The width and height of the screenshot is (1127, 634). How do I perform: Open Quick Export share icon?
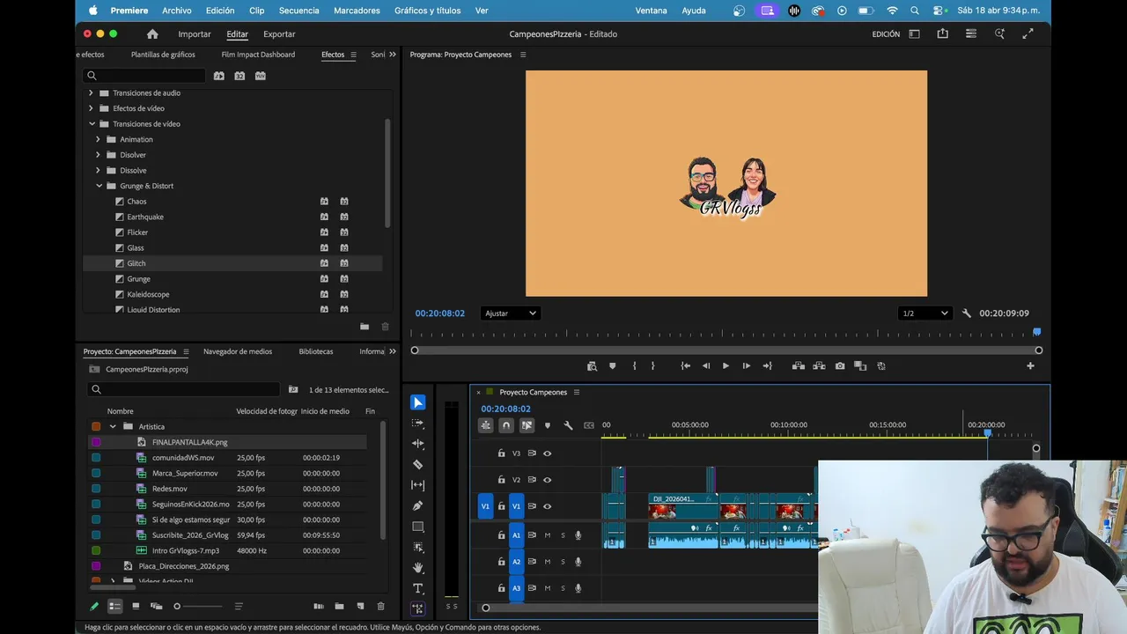coord(942,34)
